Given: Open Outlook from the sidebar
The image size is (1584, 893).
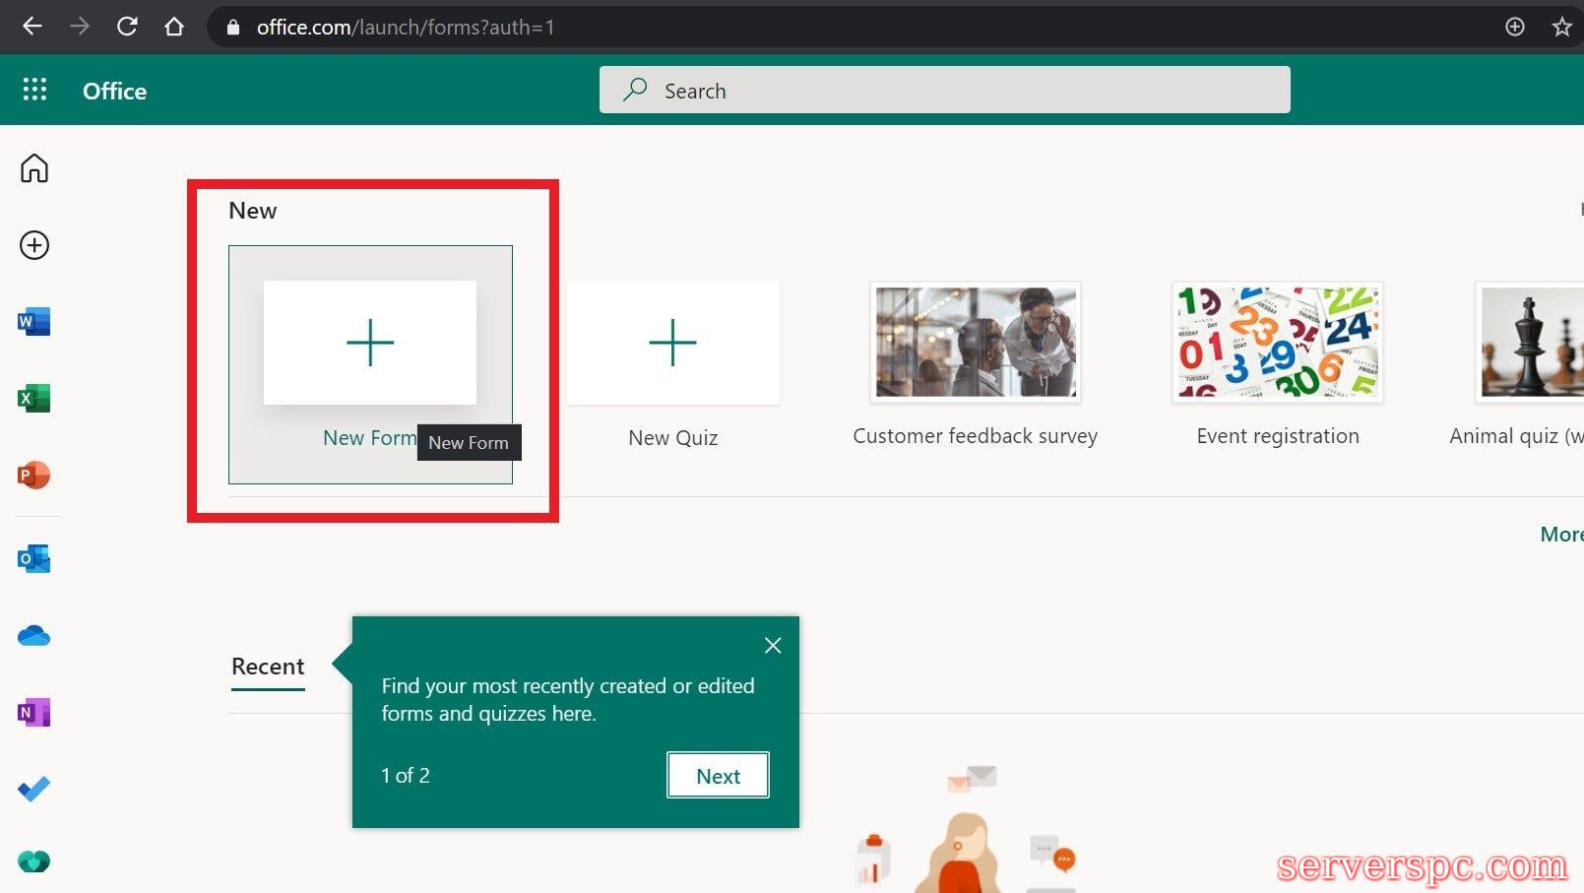Looking at the screenshot, I should click(34, 559).
